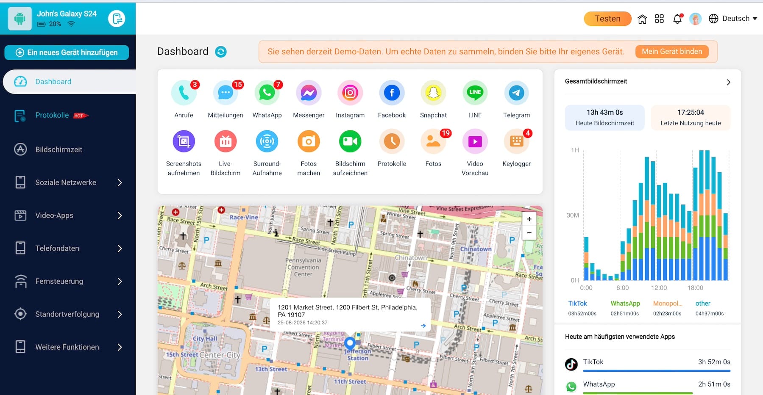Click Mein Gerät binden button
The height and width of the screenshot is (395, 763).
coord(672,52)
